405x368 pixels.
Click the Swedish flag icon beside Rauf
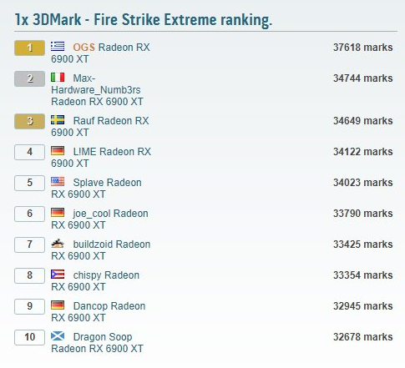(x=58, y=120)
